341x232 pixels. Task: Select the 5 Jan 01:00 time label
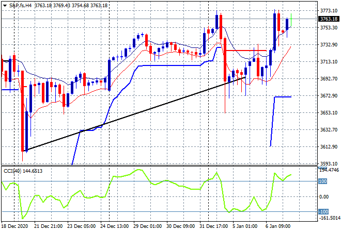245,226
